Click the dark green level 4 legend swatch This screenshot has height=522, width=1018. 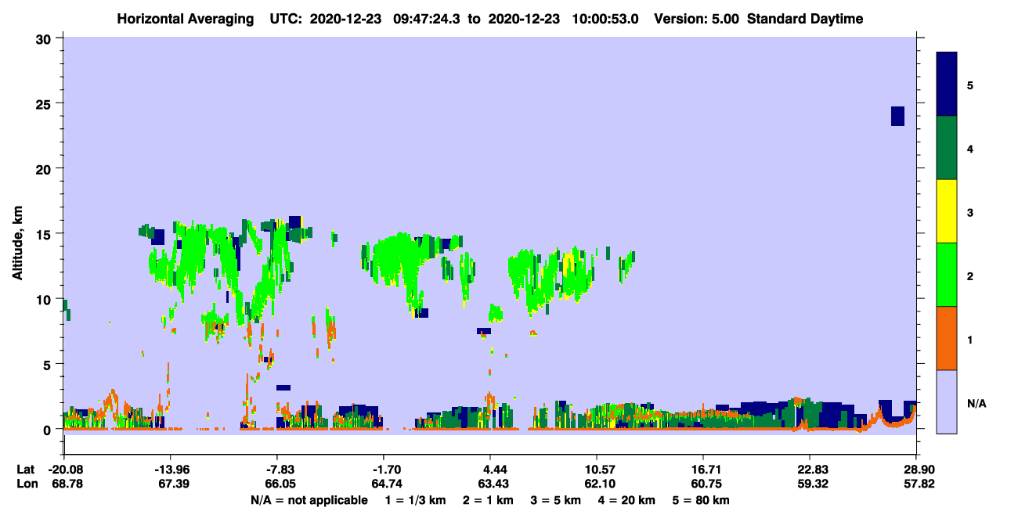947,148
